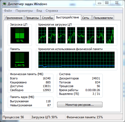Click the Доступно value 13831
Image resolution: width=125 pixels, height=122 pixels.
click(47, 86)
